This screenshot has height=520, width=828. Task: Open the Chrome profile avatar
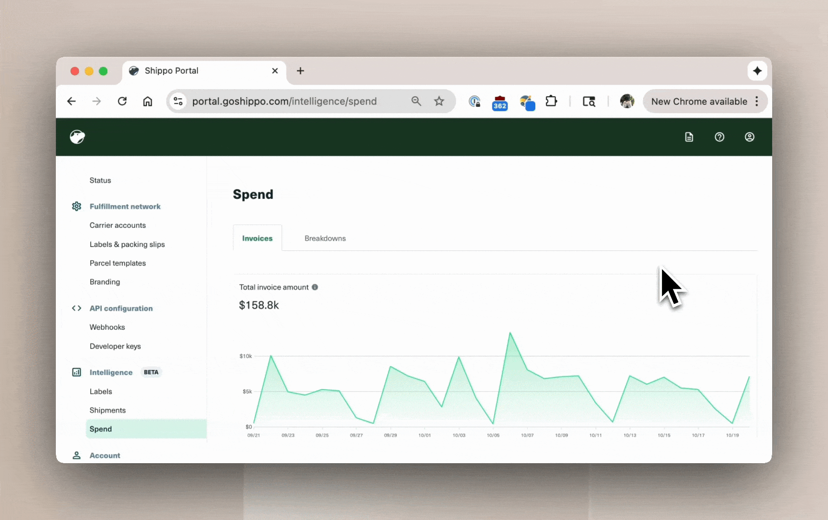pos(627,101)
